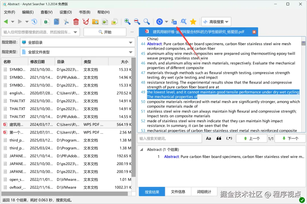
Task: Switch to the 文件信息 tab
Action: point(178,192)
